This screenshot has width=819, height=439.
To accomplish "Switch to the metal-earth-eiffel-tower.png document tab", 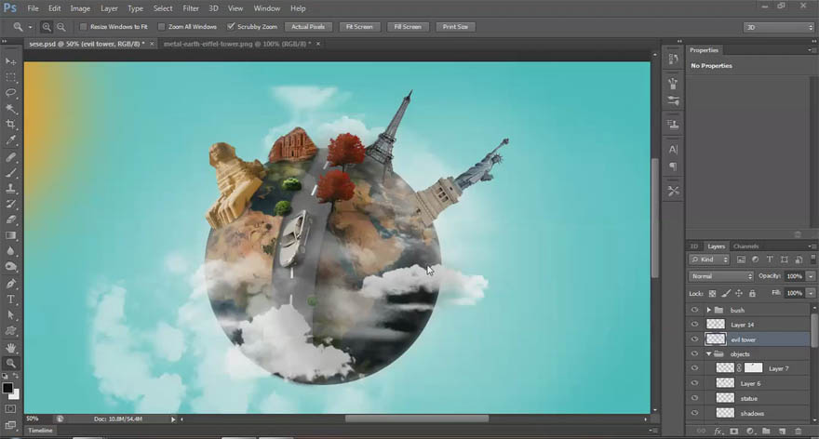I will coord(237,44).
